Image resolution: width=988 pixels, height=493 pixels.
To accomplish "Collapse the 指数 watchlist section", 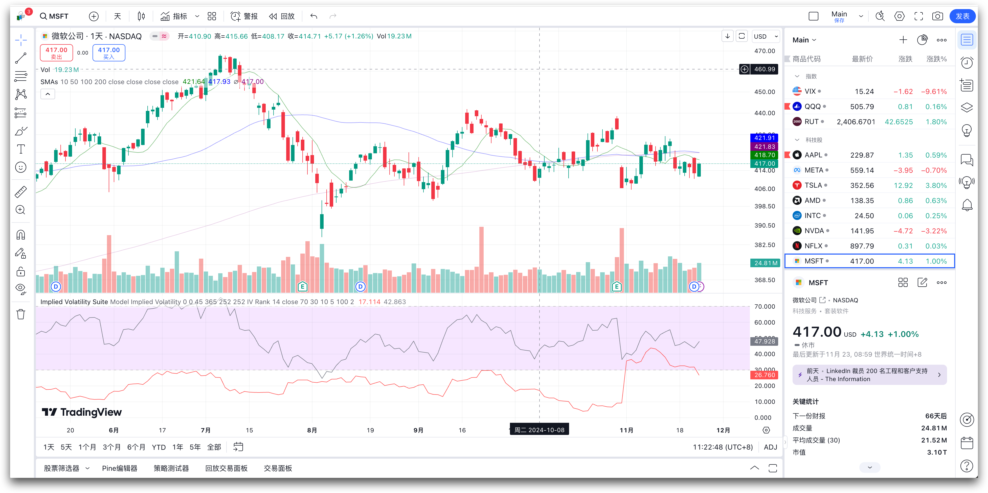I will point(797,76).
